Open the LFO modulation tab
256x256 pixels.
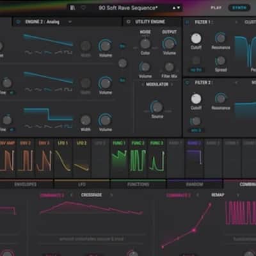click(82, 184)
